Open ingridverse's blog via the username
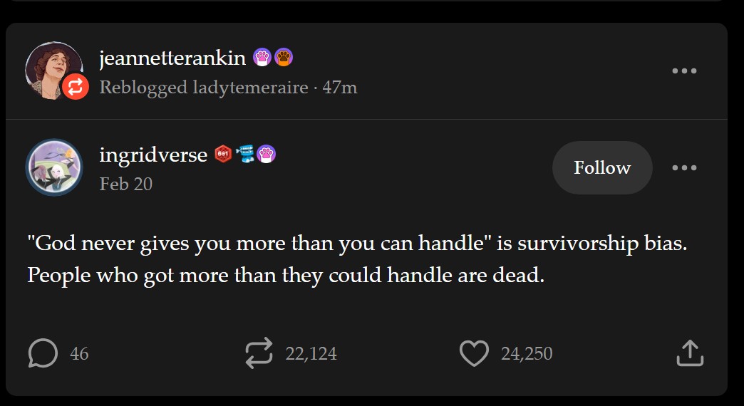The height and width of the screenshot is (406, 744). (x=153, y=155)
